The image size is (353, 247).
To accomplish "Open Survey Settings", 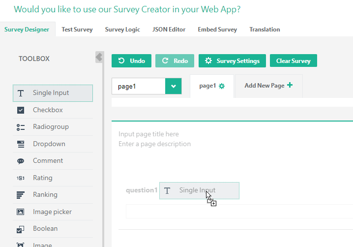I will [x=232, y=61].
